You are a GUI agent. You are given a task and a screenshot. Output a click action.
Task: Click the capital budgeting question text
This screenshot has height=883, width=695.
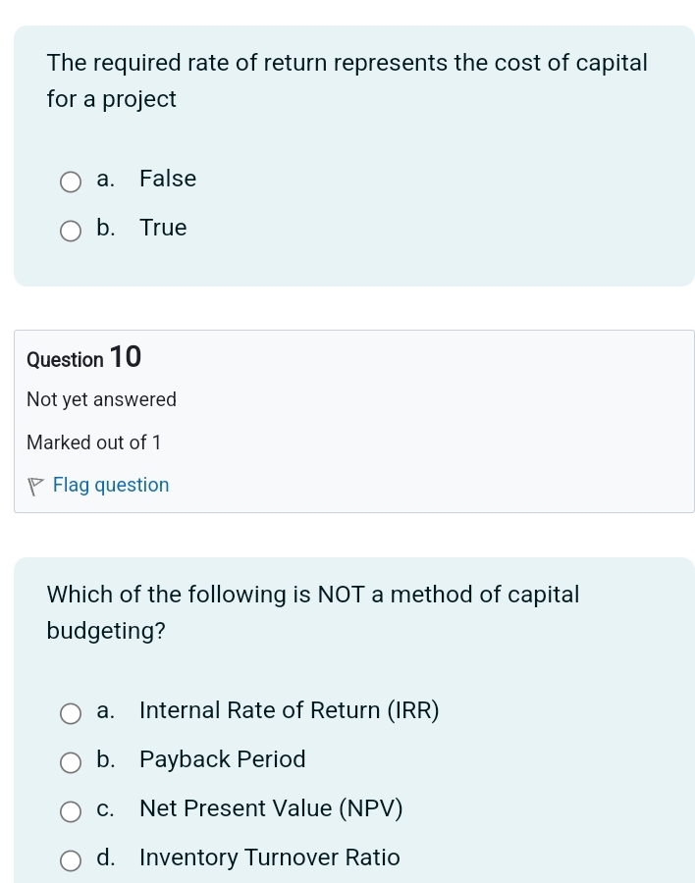[313, 612]
